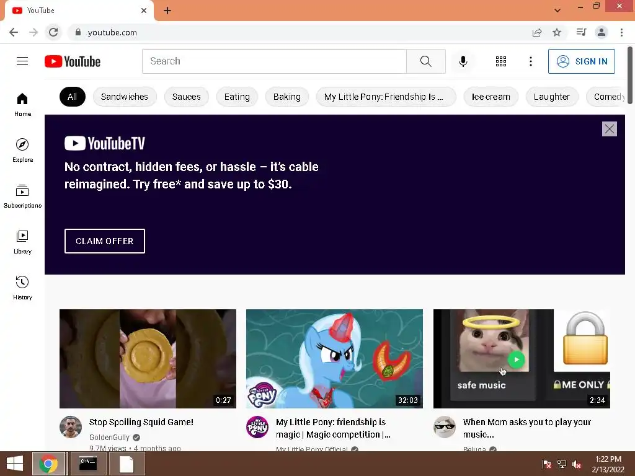Click the SIGN IN button
The height and width of the screenshot is (476, 635).
pyautogui.click(x=582, y=61)
